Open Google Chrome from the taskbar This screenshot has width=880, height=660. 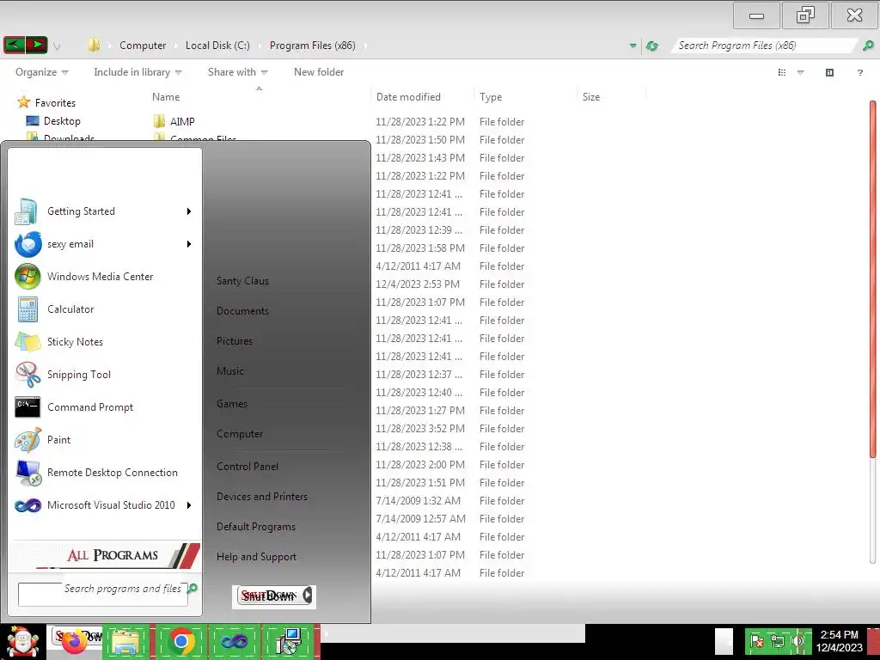pos(180,641)
